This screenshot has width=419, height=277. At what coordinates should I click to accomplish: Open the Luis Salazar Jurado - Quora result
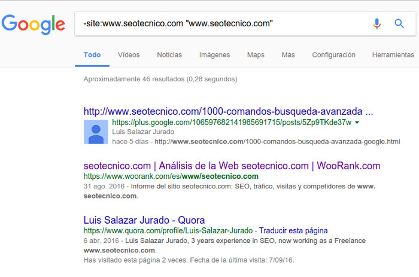(x=144, y=220)
